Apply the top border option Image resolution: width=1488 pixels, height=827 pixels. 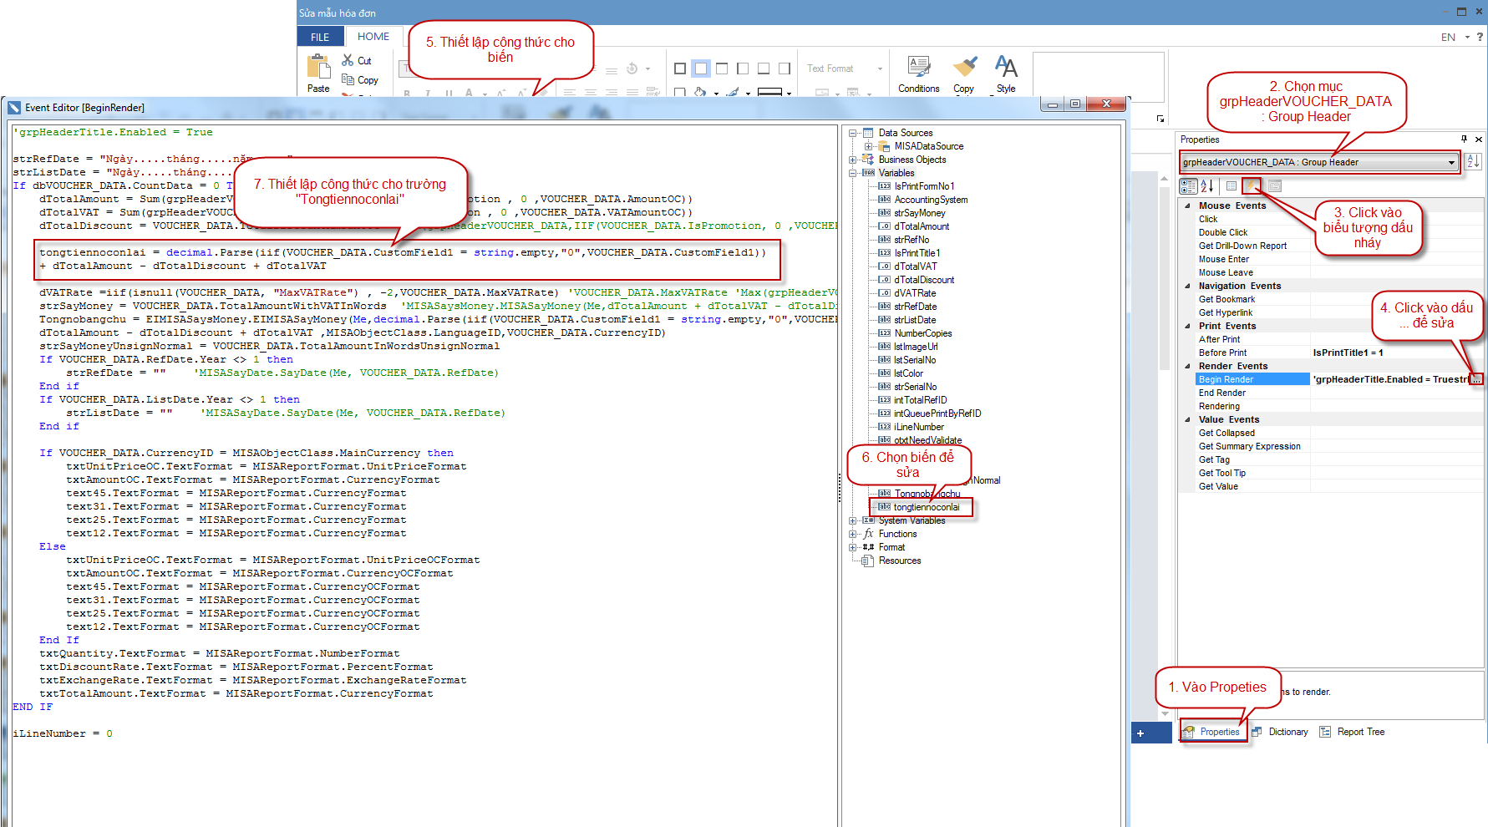coord(722,68)
